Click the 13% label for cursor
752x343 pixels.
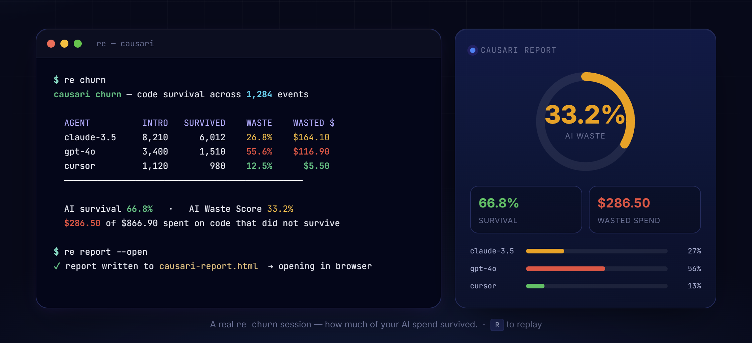tap(694, 286)
